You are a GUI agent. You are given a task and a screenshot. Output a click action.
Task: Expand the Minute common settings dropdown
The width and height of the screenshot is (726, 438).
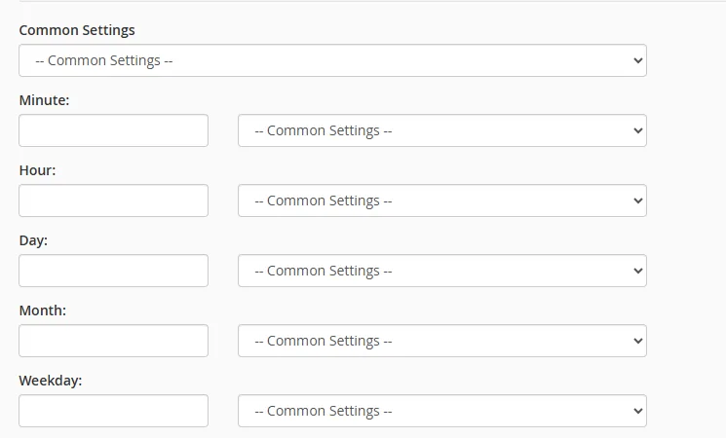click(x=441, y=130)
